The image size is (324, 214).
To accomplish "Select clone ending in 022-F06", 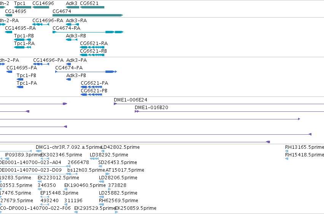I will point(35,209).
